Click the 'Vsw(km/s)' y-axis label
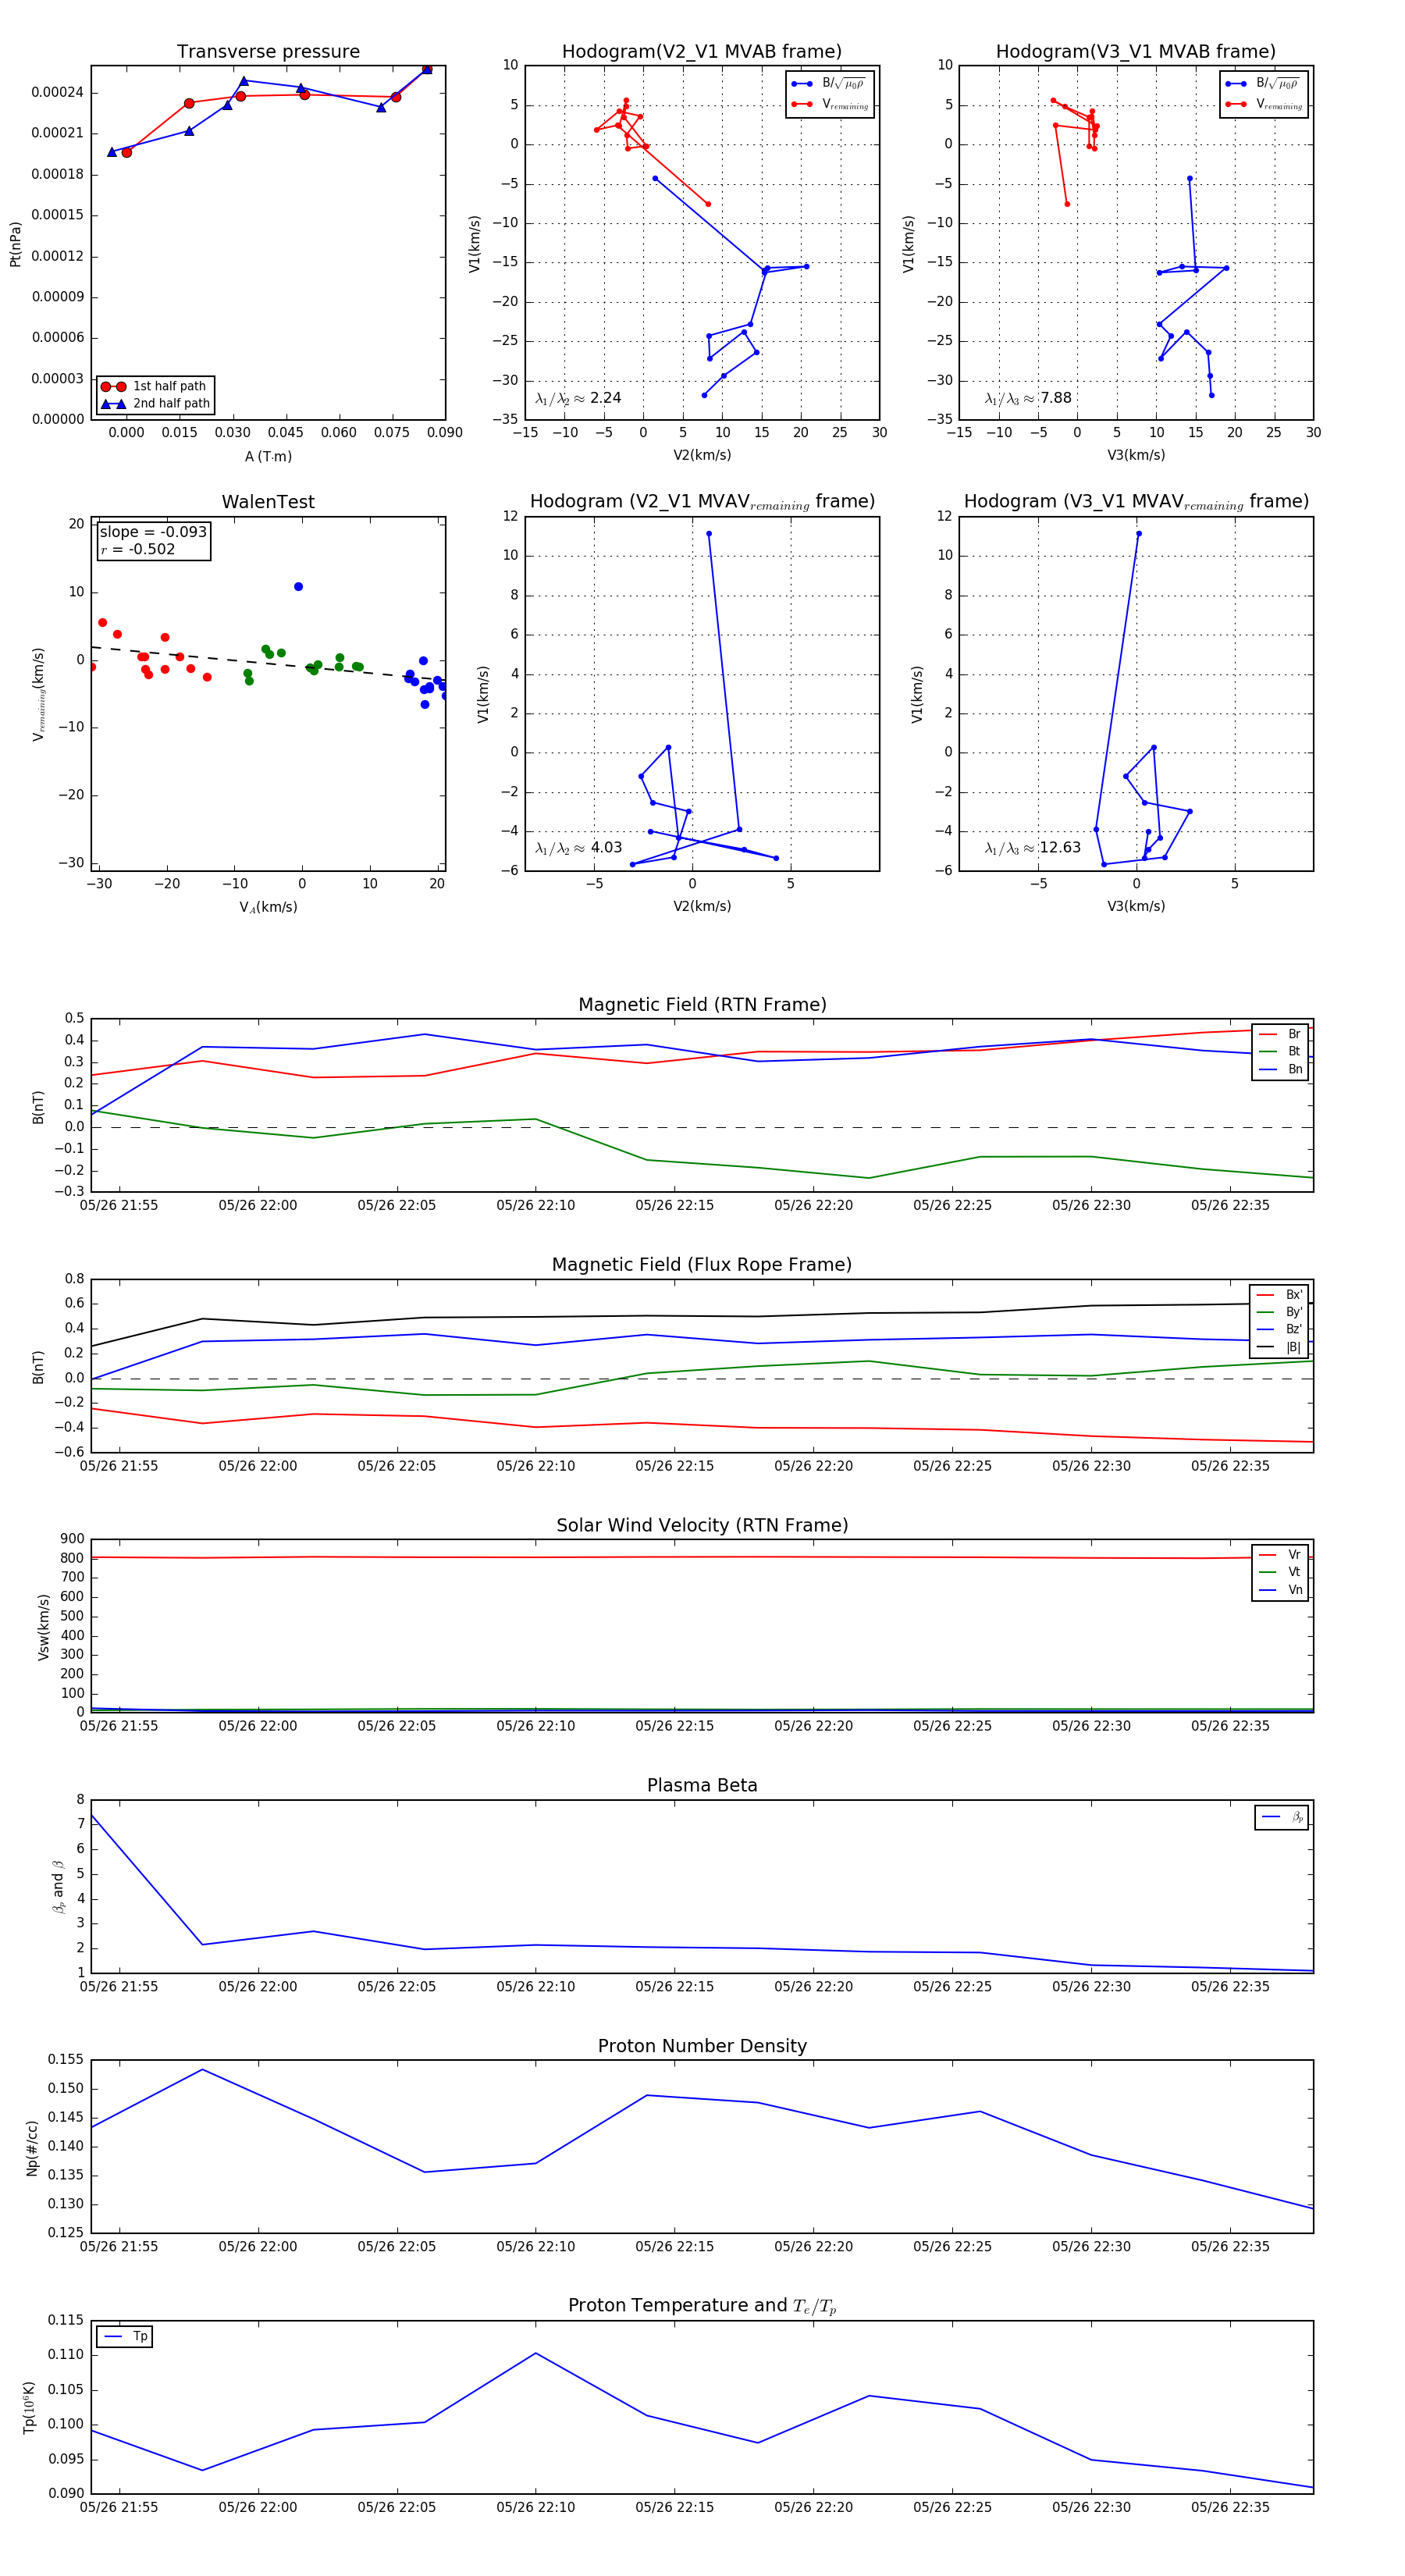The width and height of the screenshot is (1405, 2576). tap(43, 1628)
